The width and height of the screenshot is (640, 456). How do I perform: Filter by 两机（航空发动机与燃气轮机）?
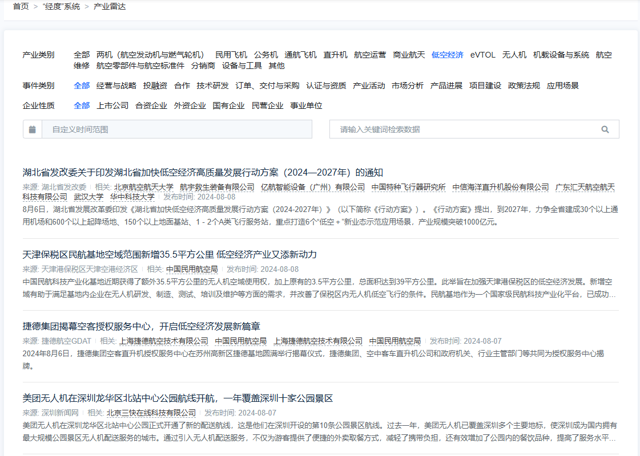[152, 55]
